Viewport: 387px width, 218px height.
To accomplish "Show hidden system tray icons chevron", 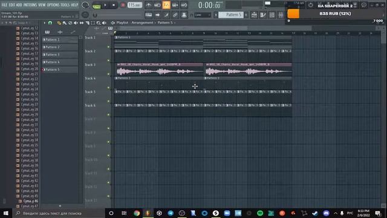I will pos(336,213).
